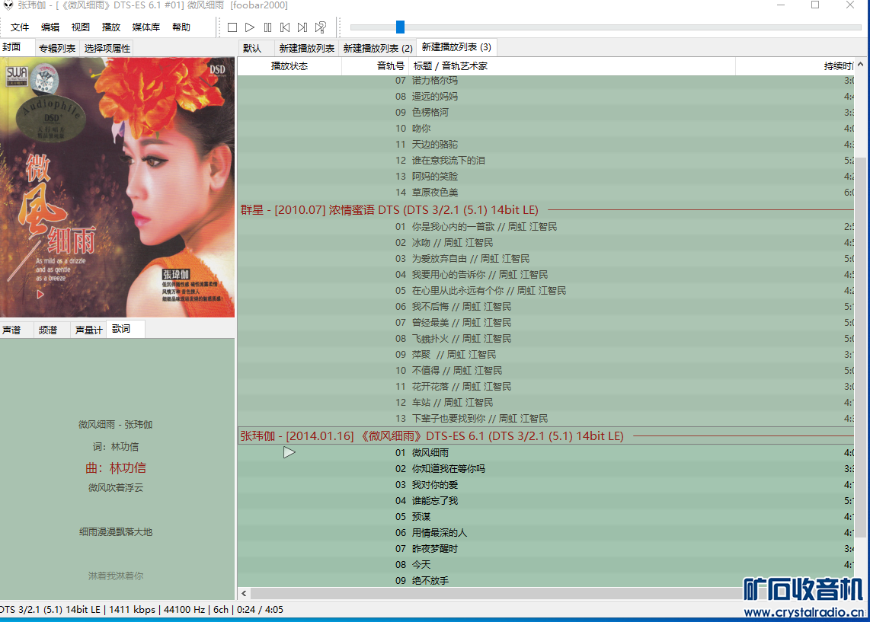Select track 02 你知道我在等你吗
870x622 pixels.
click(546, 468)
